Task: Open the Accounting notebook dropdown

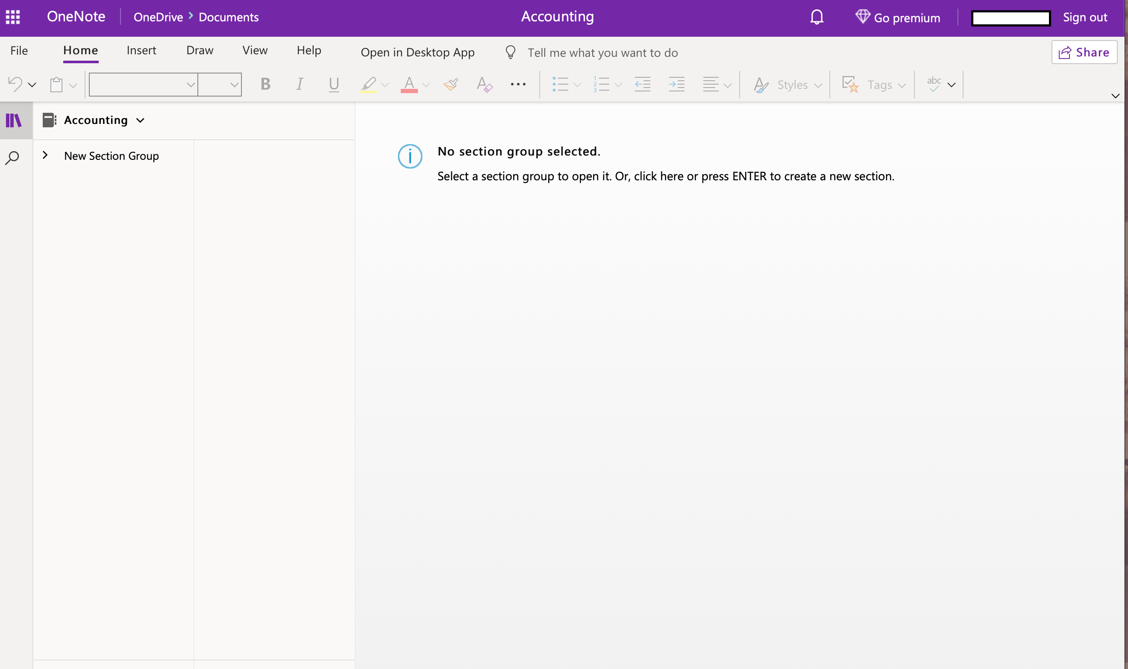Action: (140, 120)
